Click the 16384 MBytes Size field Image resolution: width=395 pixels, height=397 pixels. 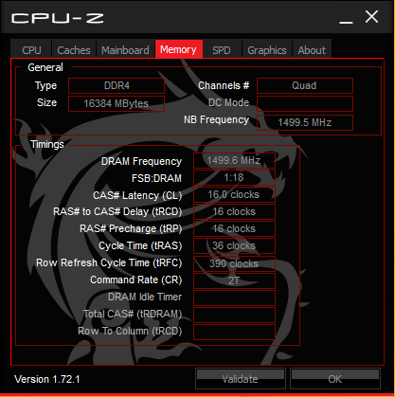(x=117, y=103)
